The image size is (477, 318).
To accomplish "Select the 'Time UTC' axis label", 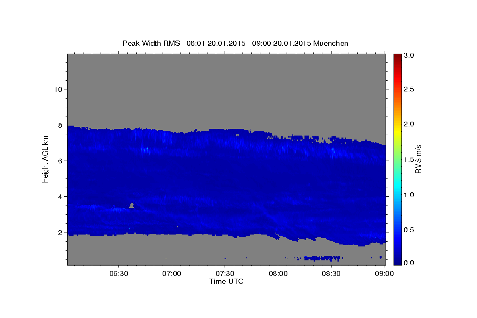I will [226, 281].
